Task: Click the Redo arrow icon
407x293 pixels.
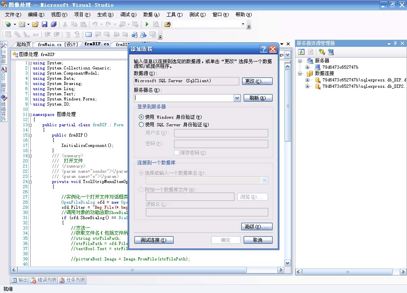Action: (x=108, y=24)
